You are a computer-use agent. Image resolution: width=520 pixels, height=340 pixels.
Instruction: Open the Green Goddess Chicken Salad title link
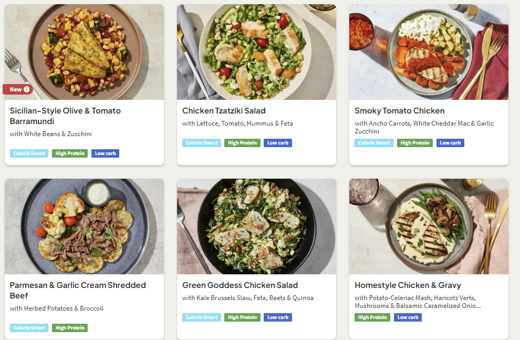point(240,285)
